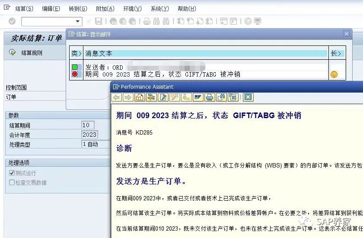Close the Performance Assistant via toolbar X

tap(248, 97)
